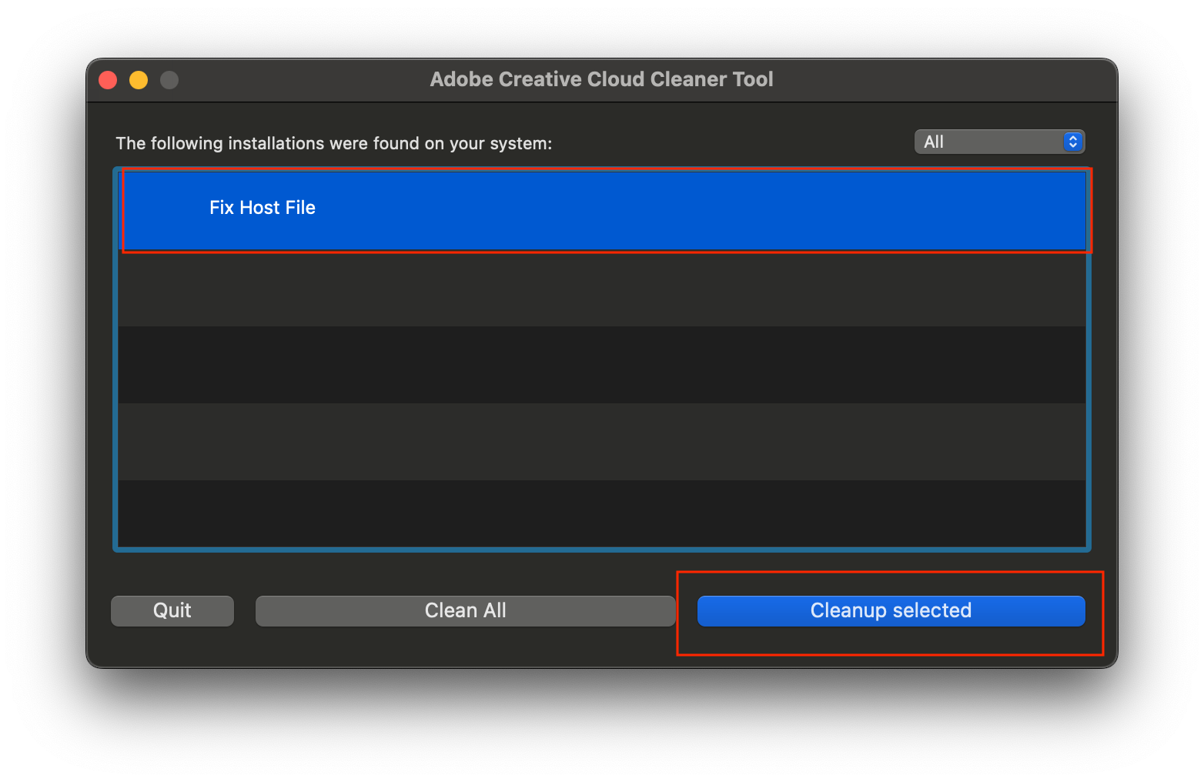The image size is (1204, 782).
Task: Click empty title bar area right of the title
Action: (939, 80)
